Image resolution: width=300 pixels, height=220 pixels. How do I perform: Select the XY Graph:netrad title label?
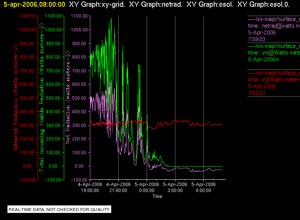[x=156, y=4]
